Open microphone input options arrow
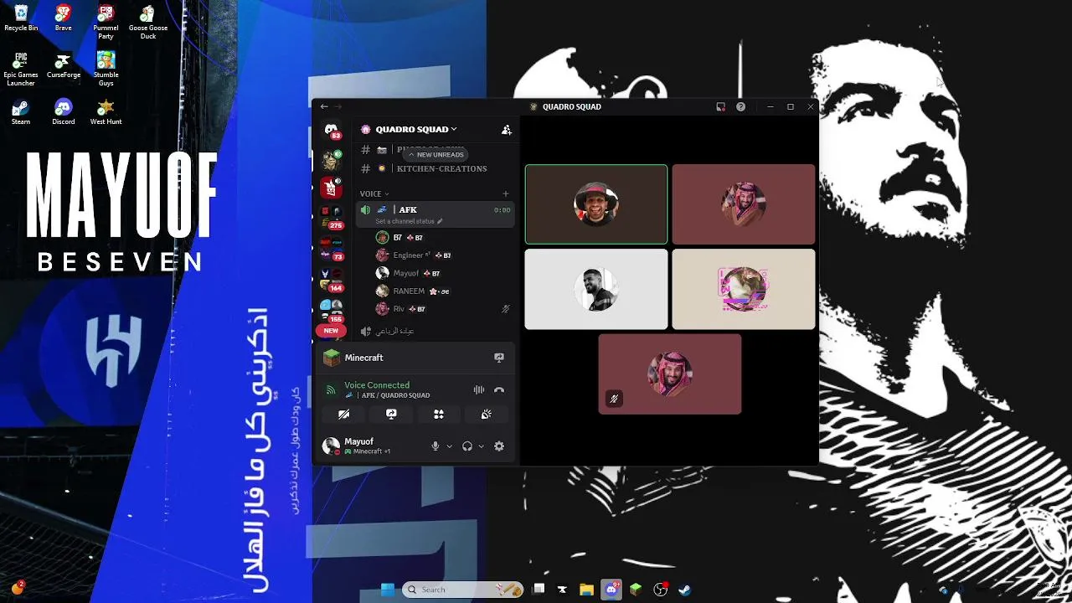 click(449, 446)
